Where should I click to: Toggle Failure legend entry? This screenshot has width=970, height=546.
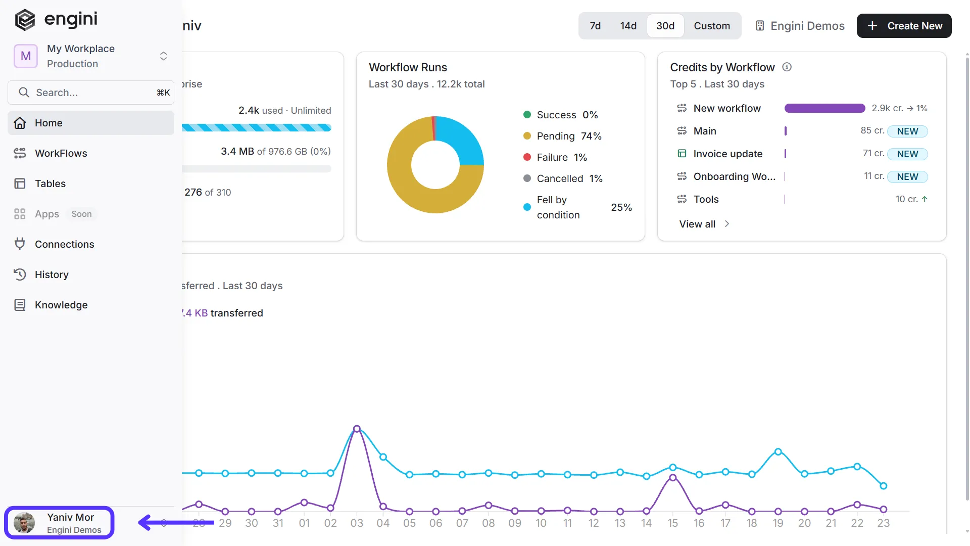555,157
